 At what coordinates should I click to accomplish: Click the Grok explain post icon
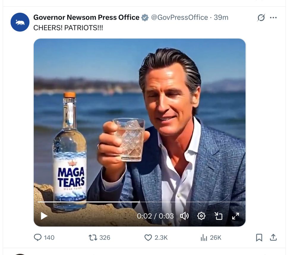[x=261, y=18]
